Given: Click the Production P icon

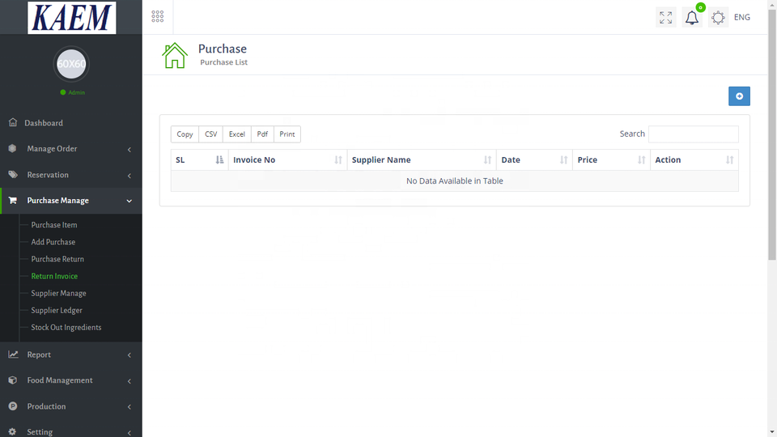Looking at the screenshot, I should coord(13,405).
